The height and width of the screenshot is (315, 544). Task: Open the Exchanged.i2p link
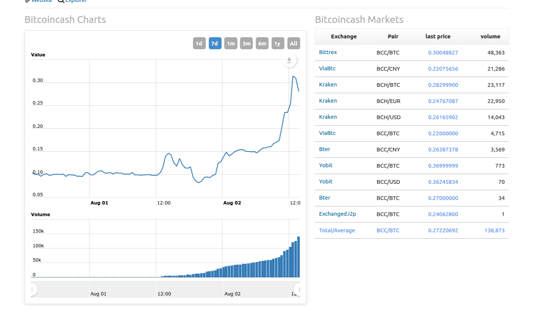(337, 214)
